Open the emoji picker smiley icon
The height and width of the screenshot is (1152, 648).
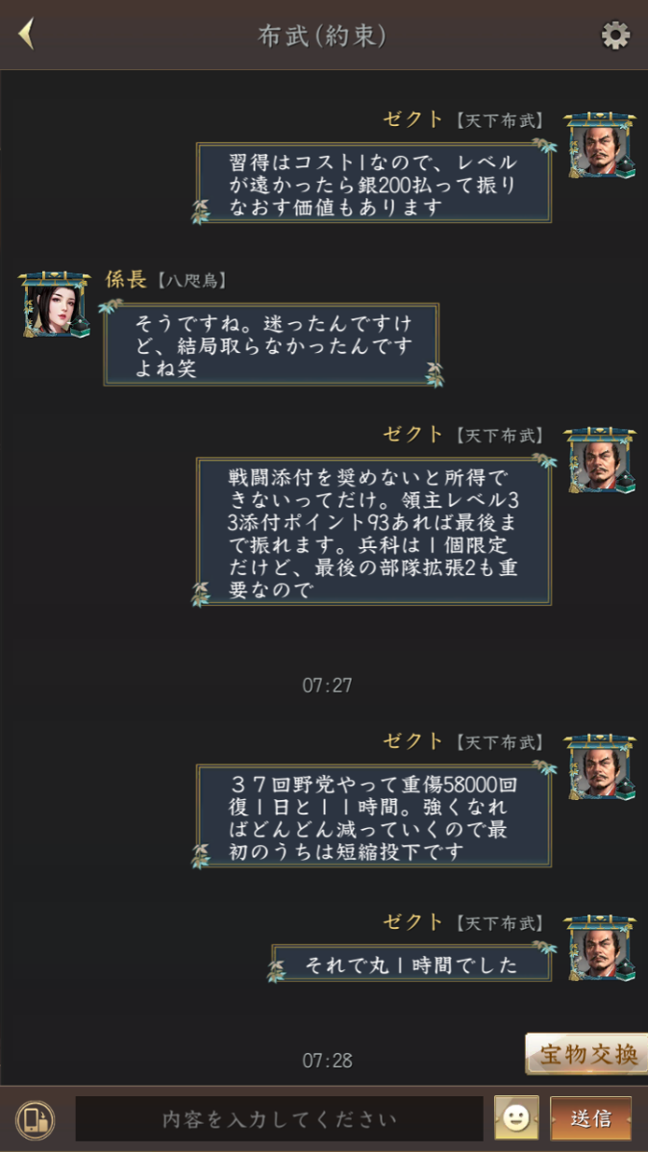pos(516,1118)
